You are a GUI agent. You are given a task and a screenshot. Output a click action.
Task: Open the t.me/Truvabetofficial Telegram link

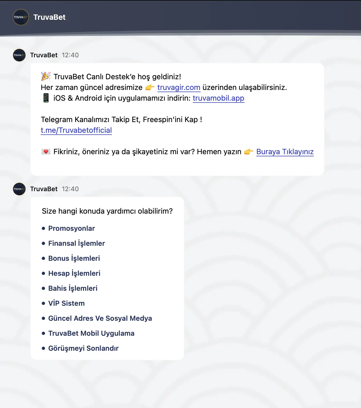pyautogui.click(x=76, y=130)
